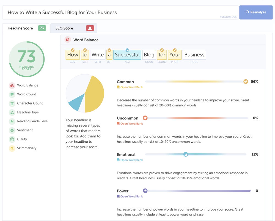Click the word 'Blog' chip

149,55
